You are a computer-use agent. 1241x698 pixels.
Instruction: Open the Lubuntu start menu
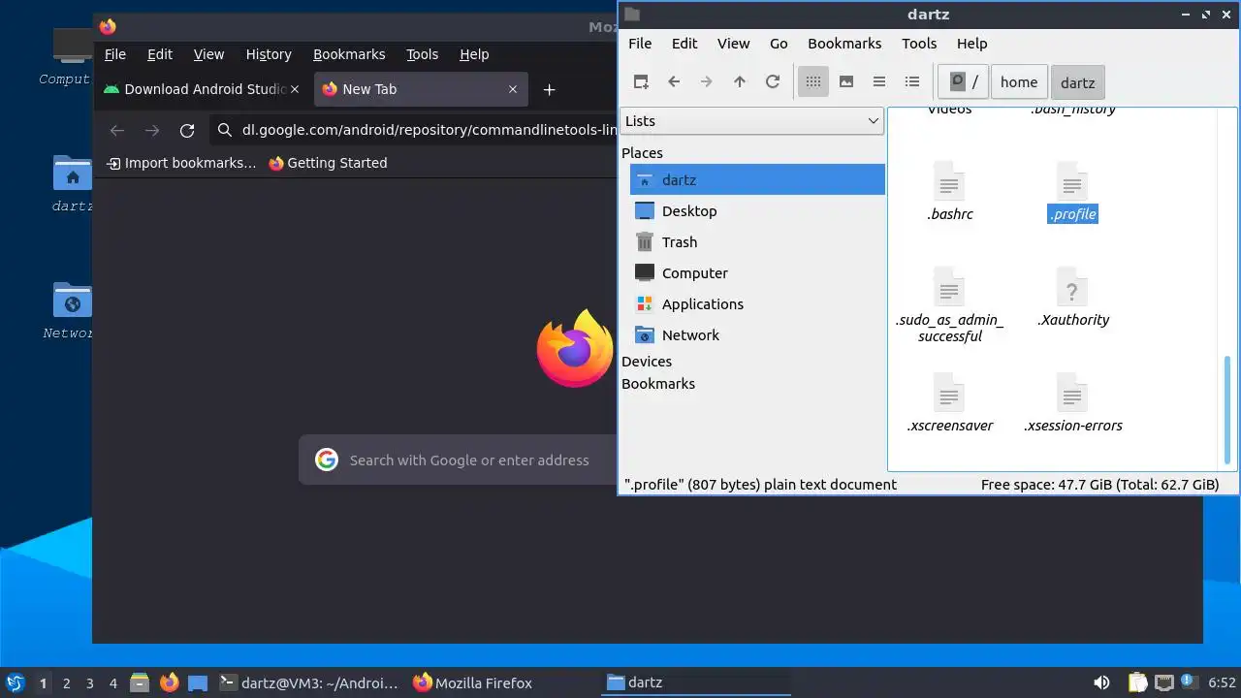click(x=15, y=682)
